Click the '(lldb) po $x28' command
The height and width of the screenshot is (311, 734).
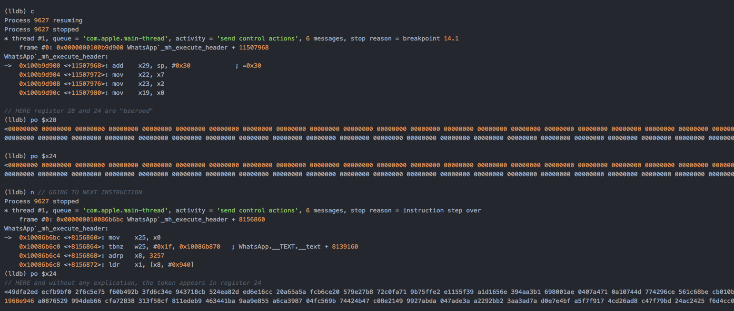30,120
